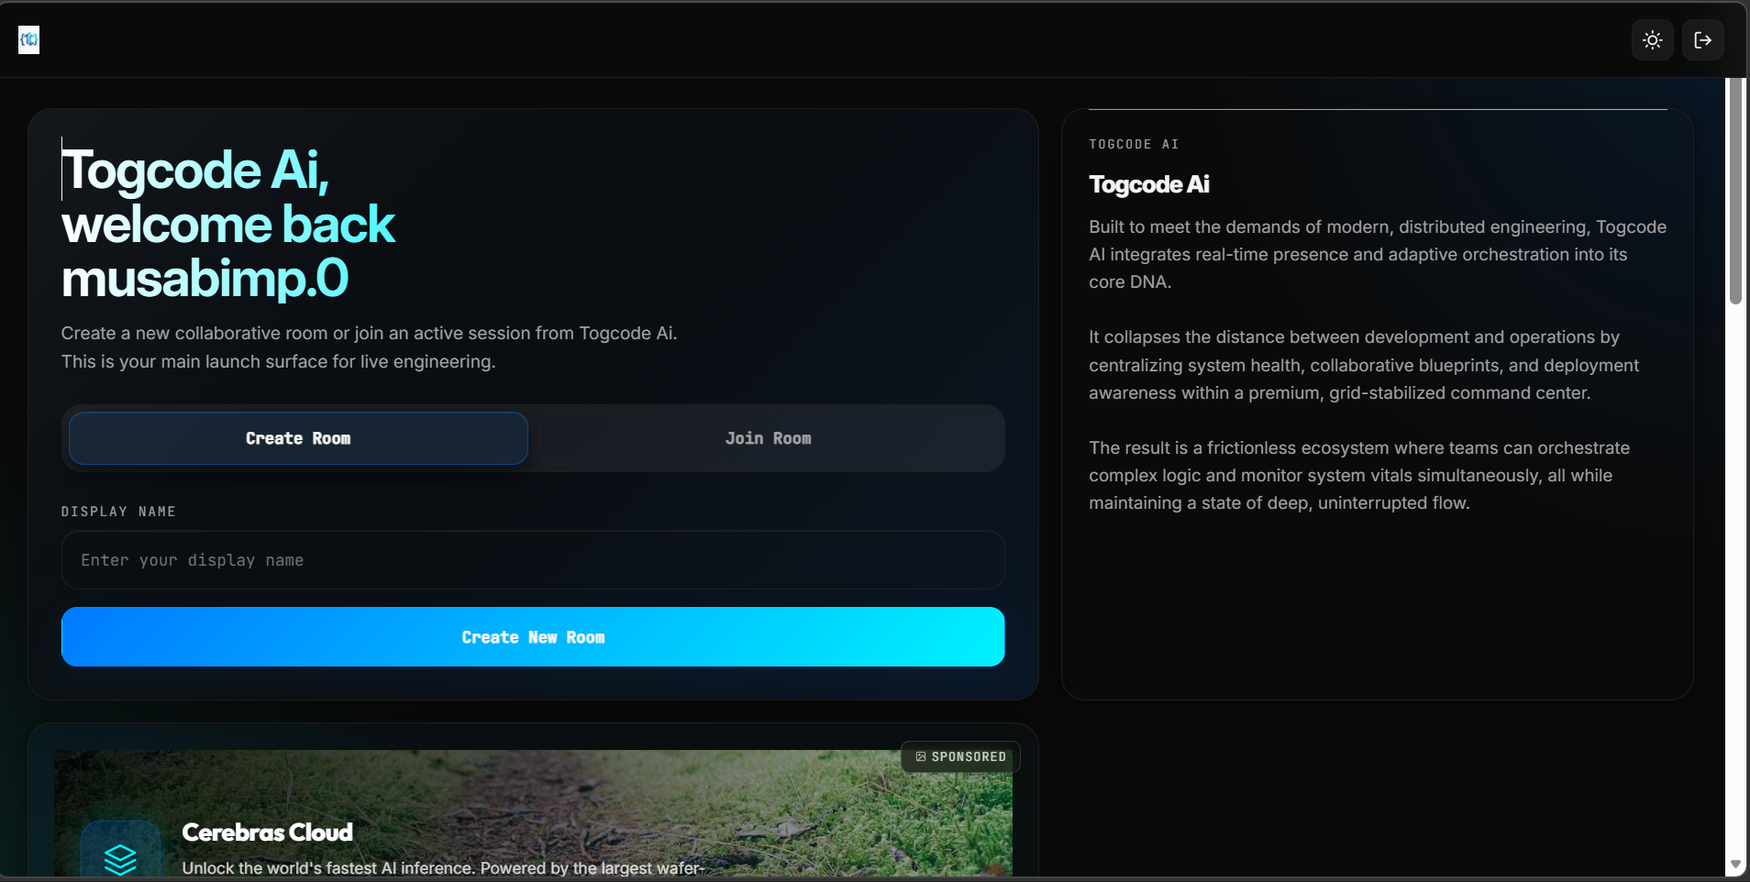1750x882 pixels.
Task: Click the stacked-layers icon on the ad
Action: [x=120, y=860]
